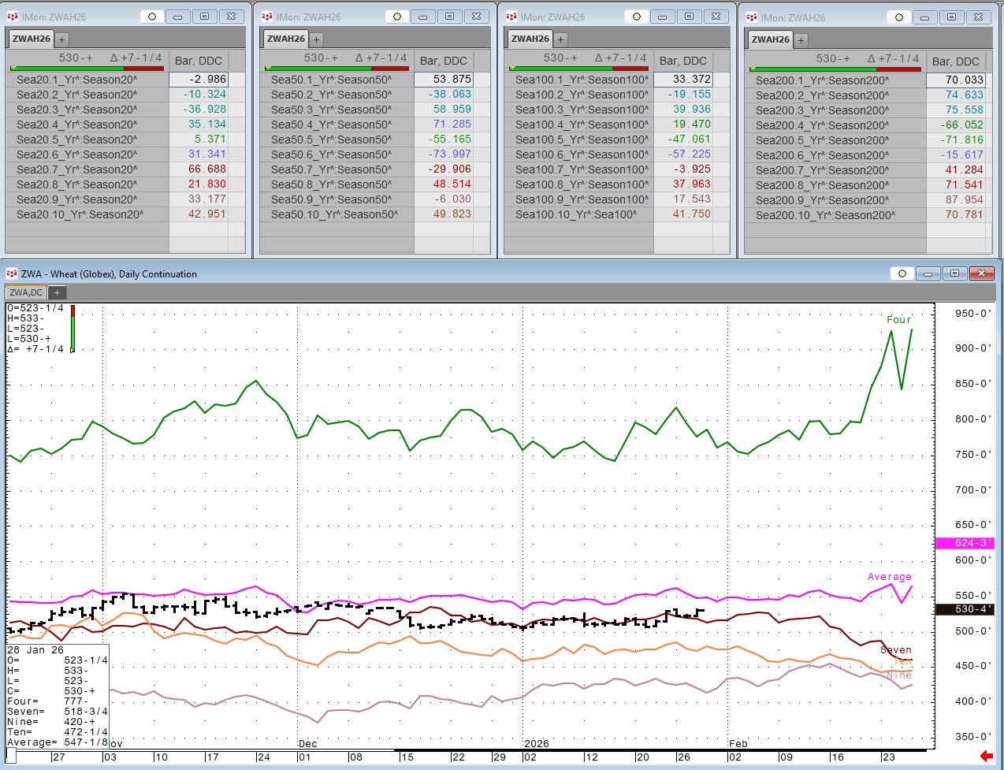Toggle the circle indicator in the Sea20 window title bar
Screen dimensions: 1004x770
[152, 17]
